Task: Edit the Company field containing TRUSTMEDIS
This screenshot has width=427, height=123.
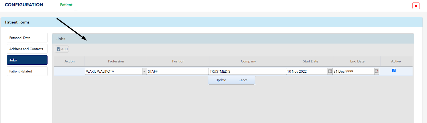Action: click(247, 71)
